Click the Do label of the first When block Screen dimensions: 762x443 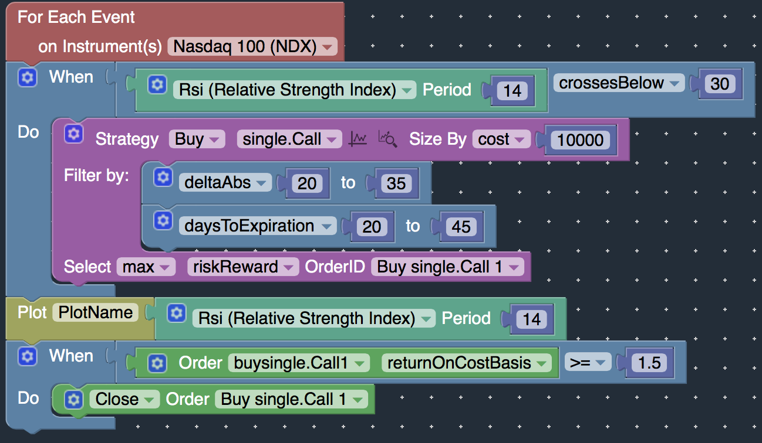pyautogui.click(x=28, y=132)
